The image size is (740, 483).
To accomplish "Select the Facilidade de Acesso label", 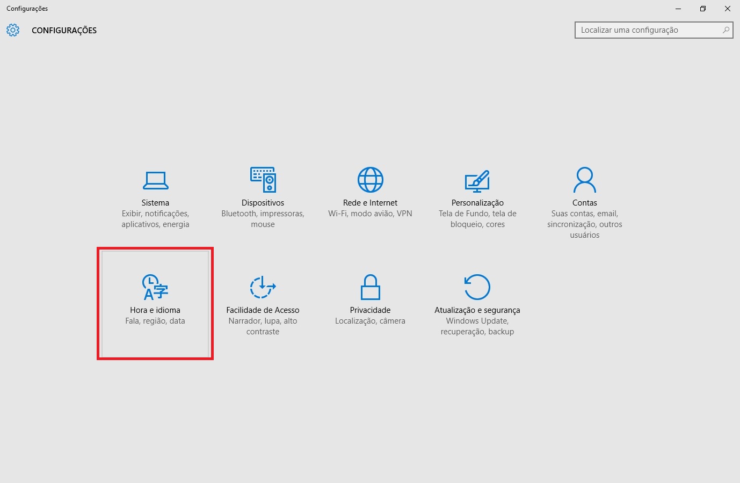I will [263, 310].
